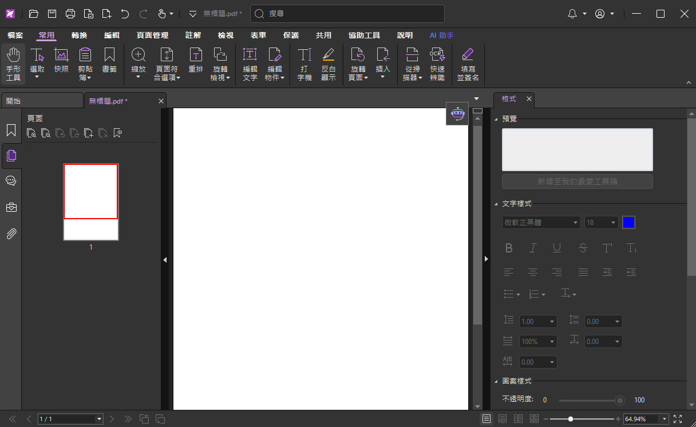696x427 pixels.
Task: Open 填寫並簽名 fill and sign
Action: coord(468,64)
